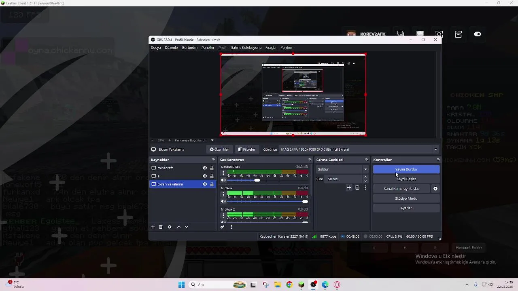This screenshot has height=291, width=518.
Task: Open Microsoft Edge from taskbar
Action: (325, 285)
